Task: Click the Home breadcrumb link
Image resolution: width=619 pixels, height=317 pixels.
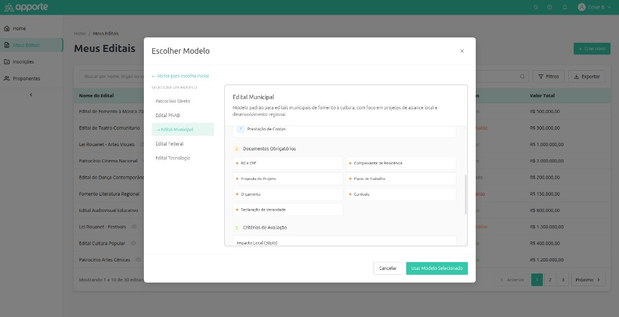Action: [80, 34]
